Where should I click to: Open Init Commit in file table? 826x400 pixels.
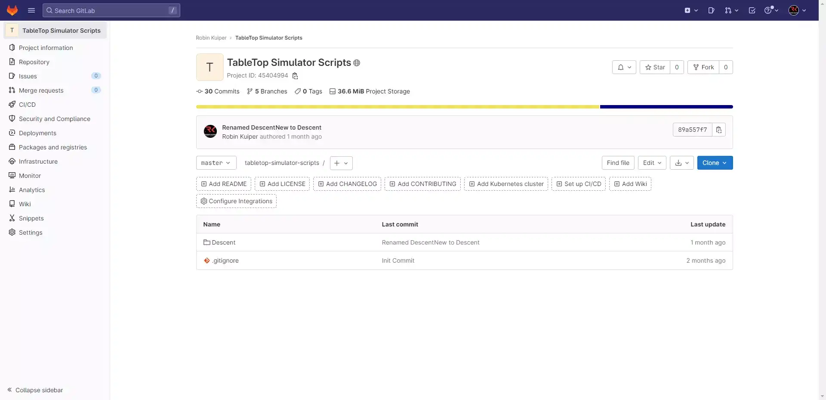(398, 260)
